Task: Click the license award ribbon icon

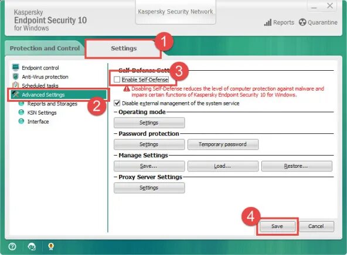Action: 51,246
